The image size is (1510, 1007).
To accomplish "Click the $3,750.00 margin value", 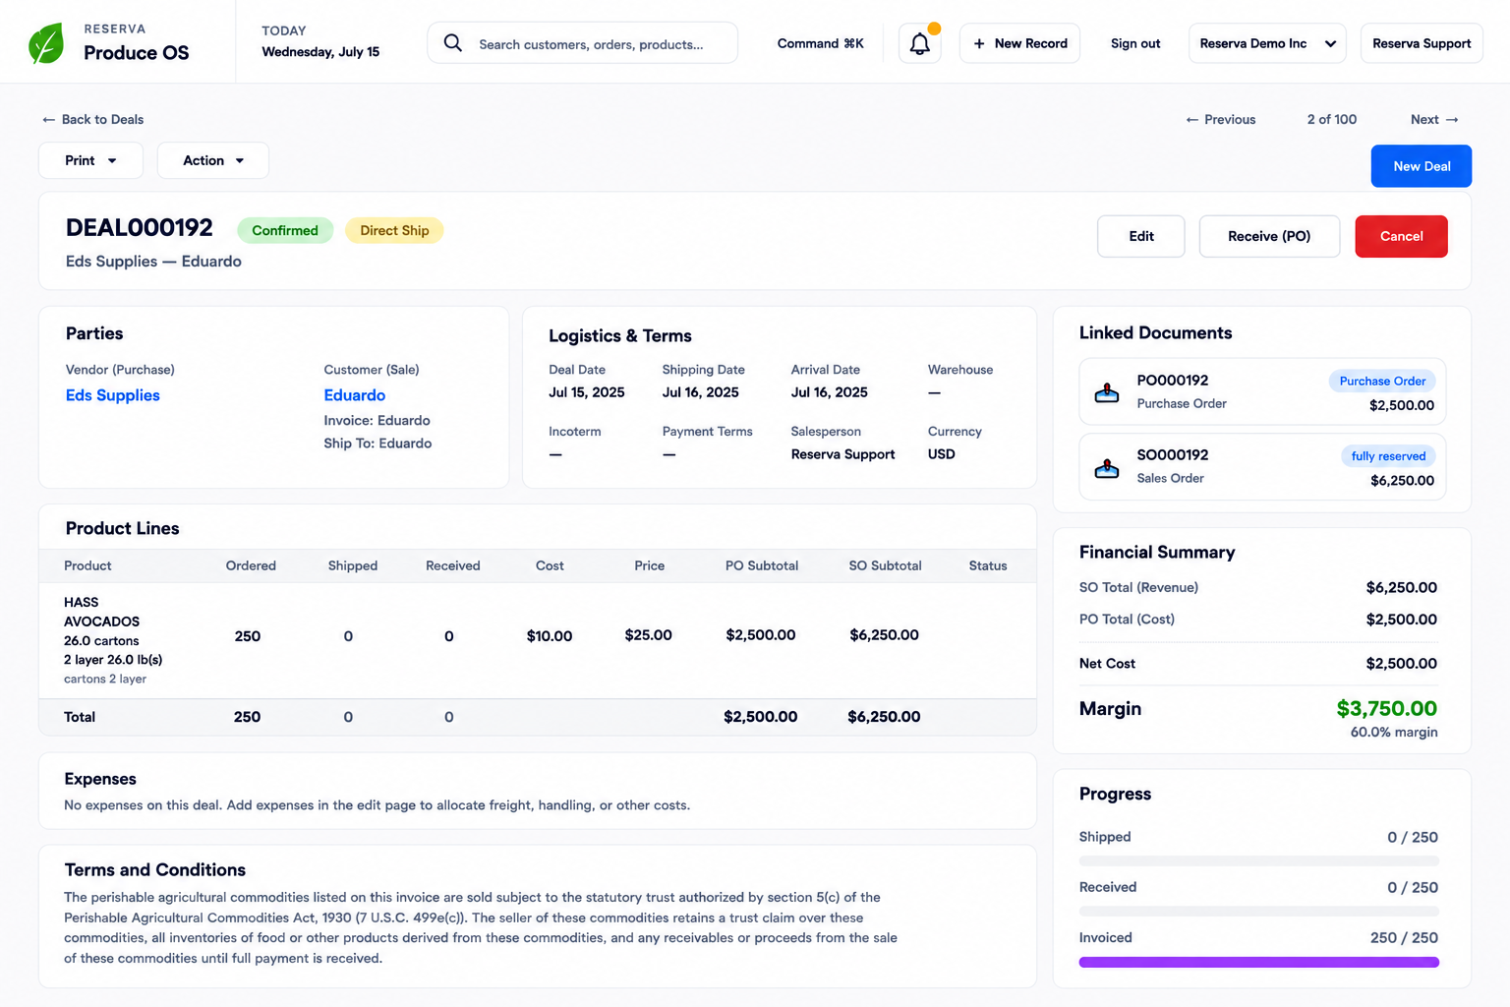I will pyautogui.click(x=1386, y=708).
